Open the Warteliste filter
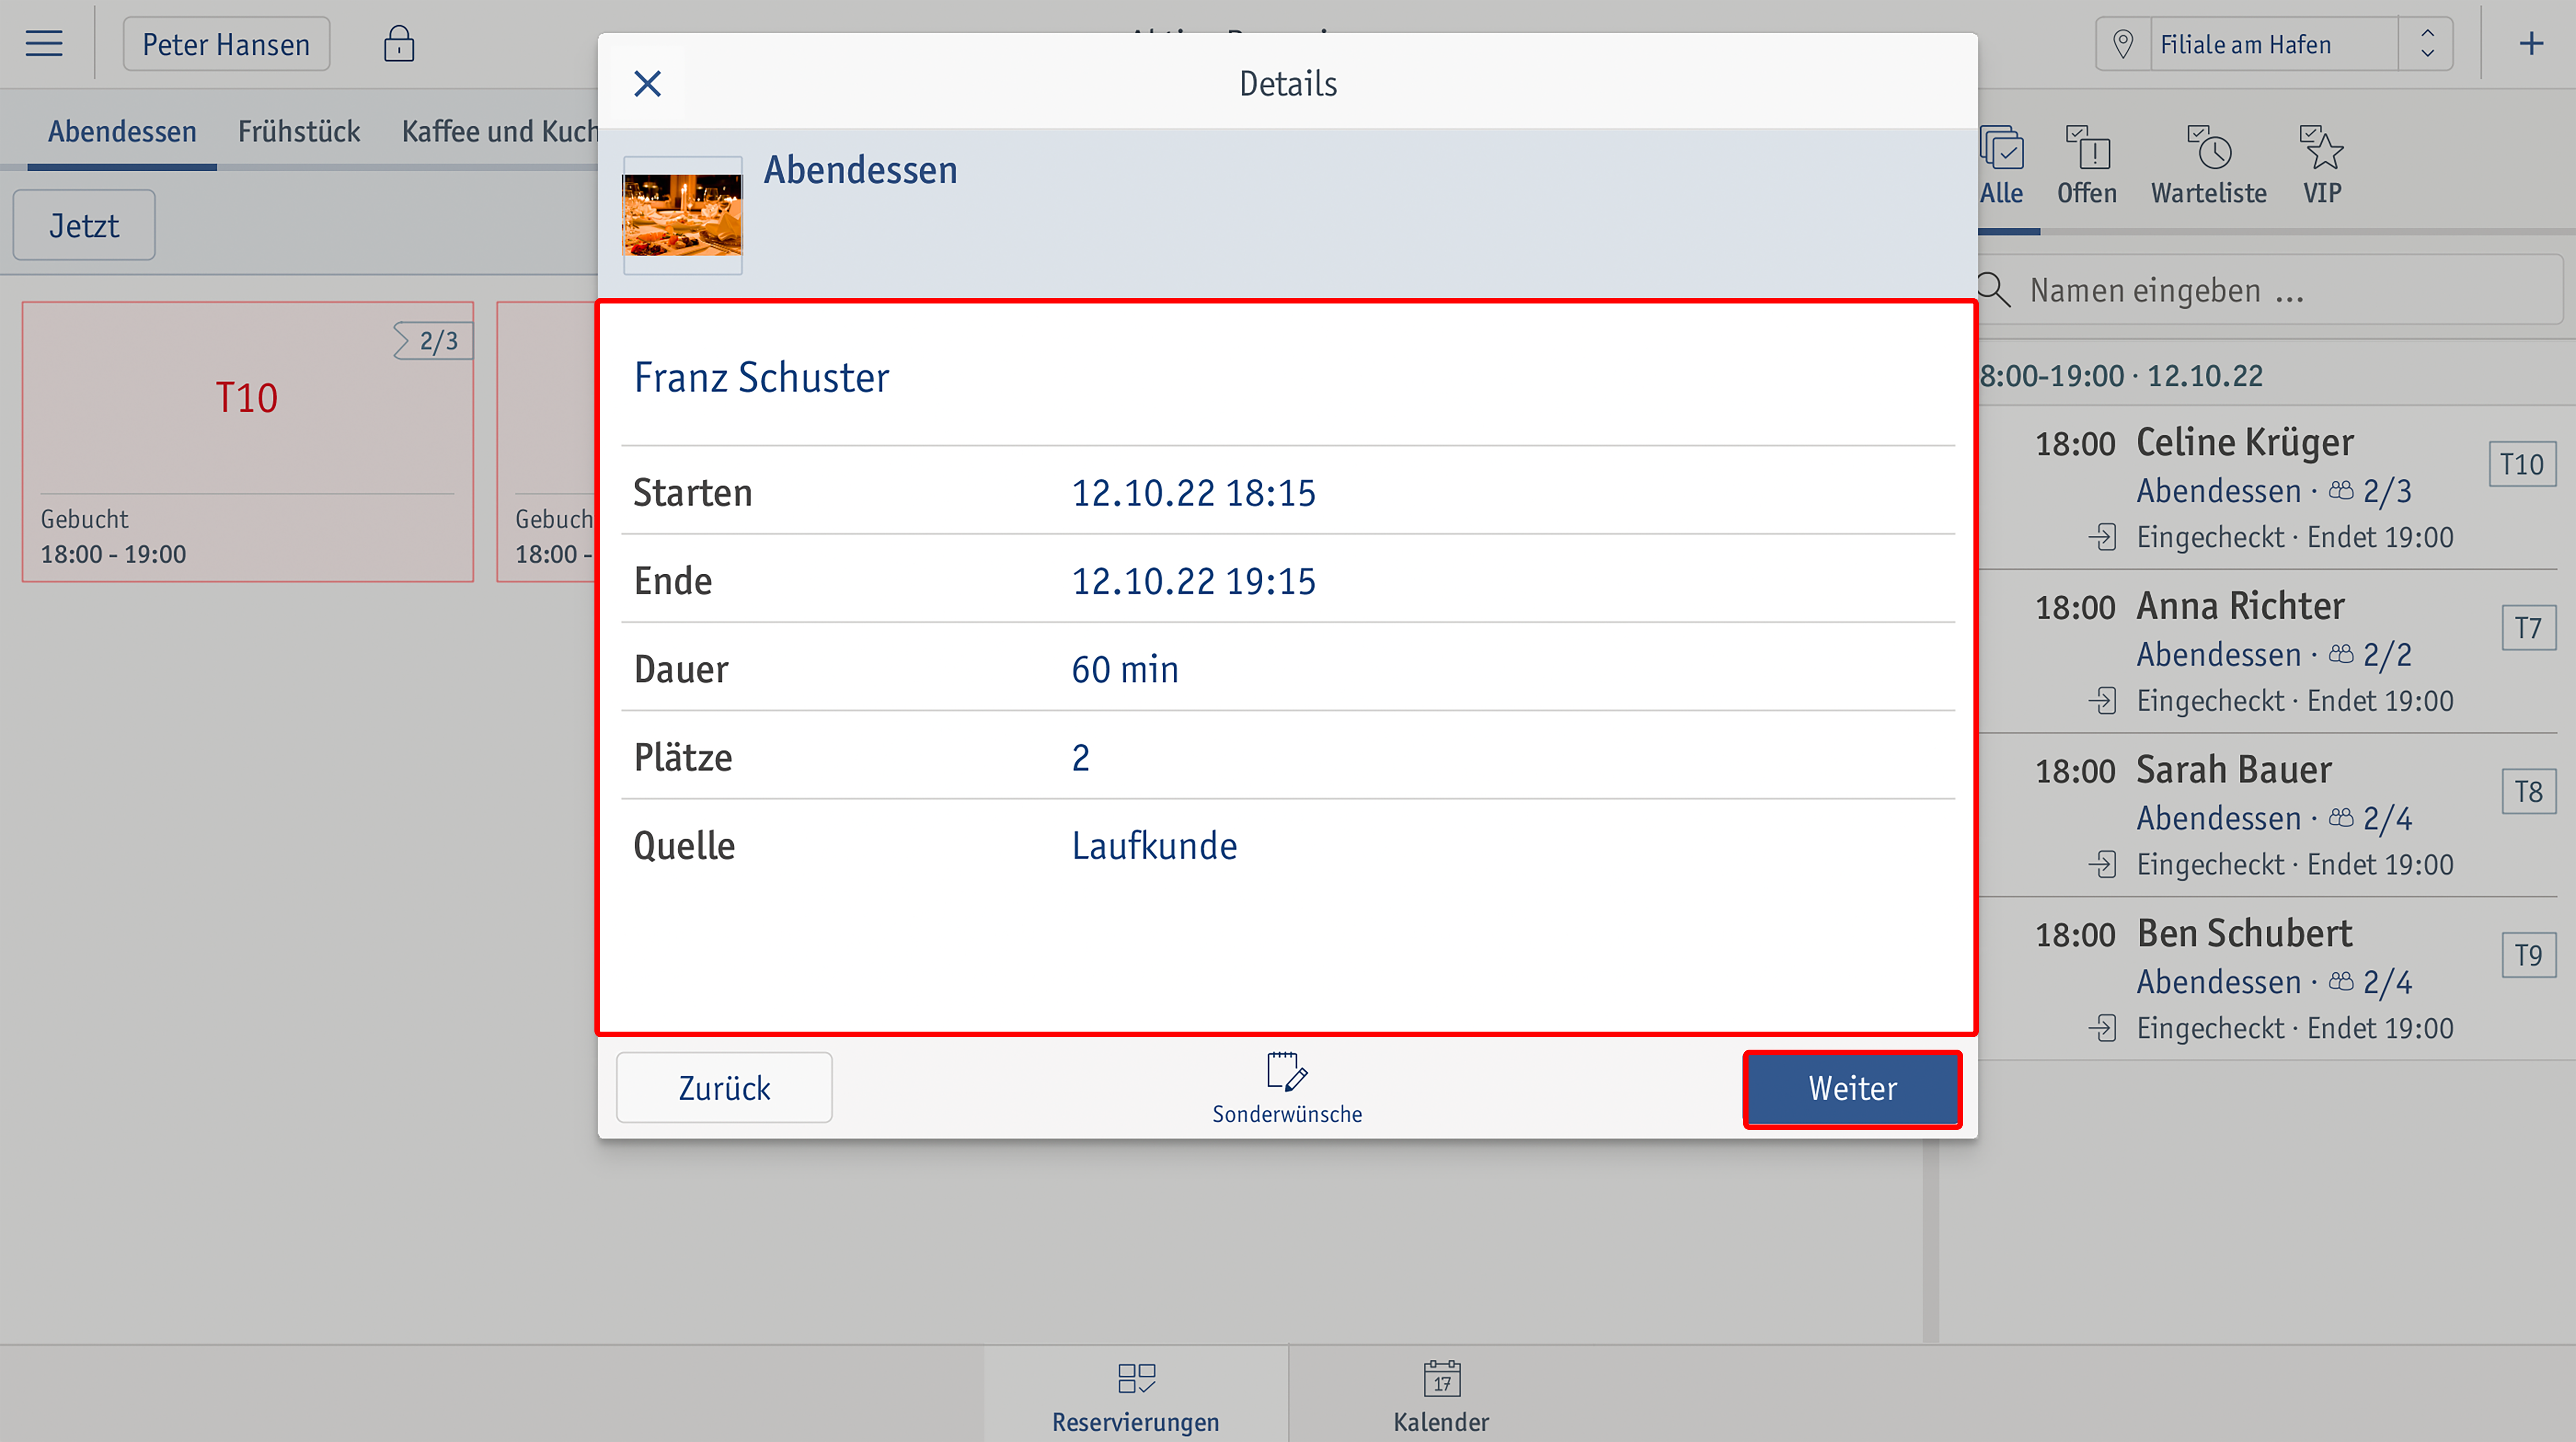 2209,166
